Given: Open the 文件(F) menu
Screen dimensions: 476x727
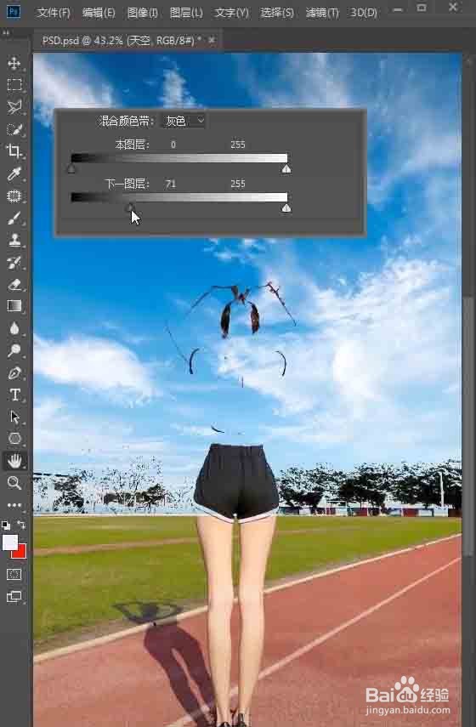Looking at the screenshot, I should click(54, 13).
